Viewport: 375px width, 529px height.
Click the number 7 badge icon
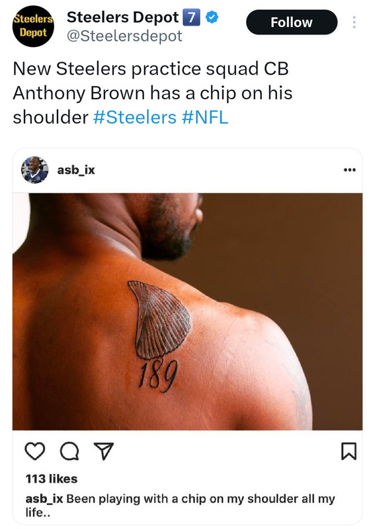pos(191,17)
